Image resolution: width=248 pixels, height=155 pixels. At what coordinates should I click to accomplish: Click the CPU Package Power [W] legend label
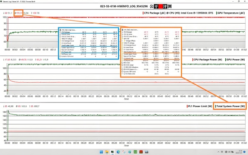click(x=207, y=60)
